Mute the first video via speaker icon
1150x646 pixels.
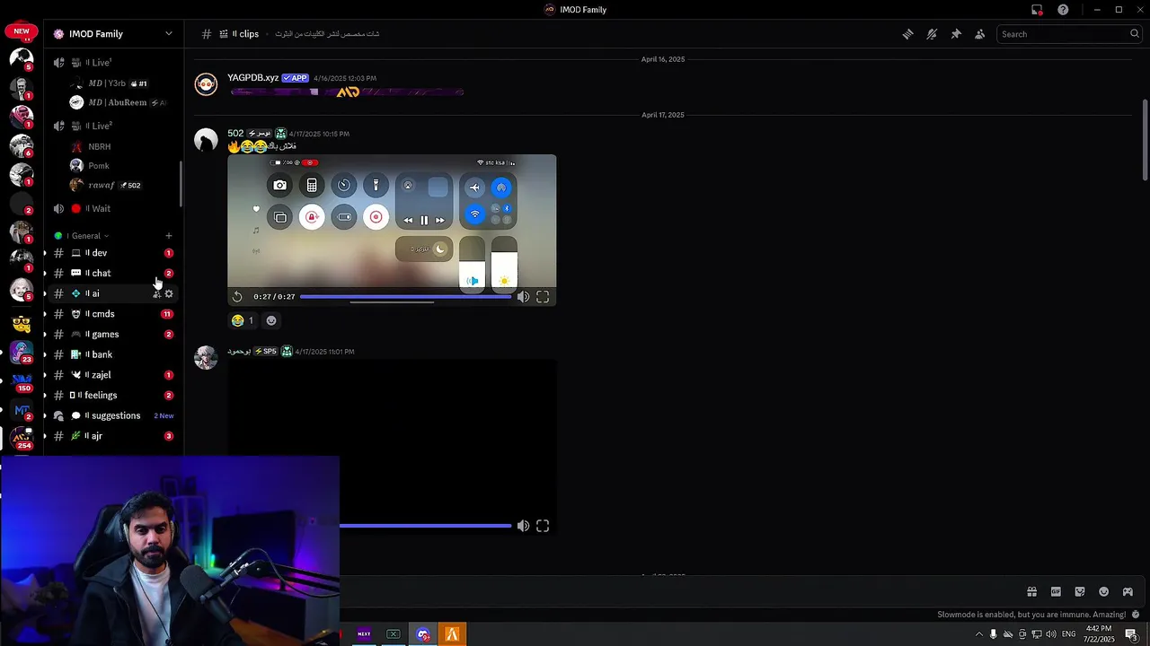(523, 297)
